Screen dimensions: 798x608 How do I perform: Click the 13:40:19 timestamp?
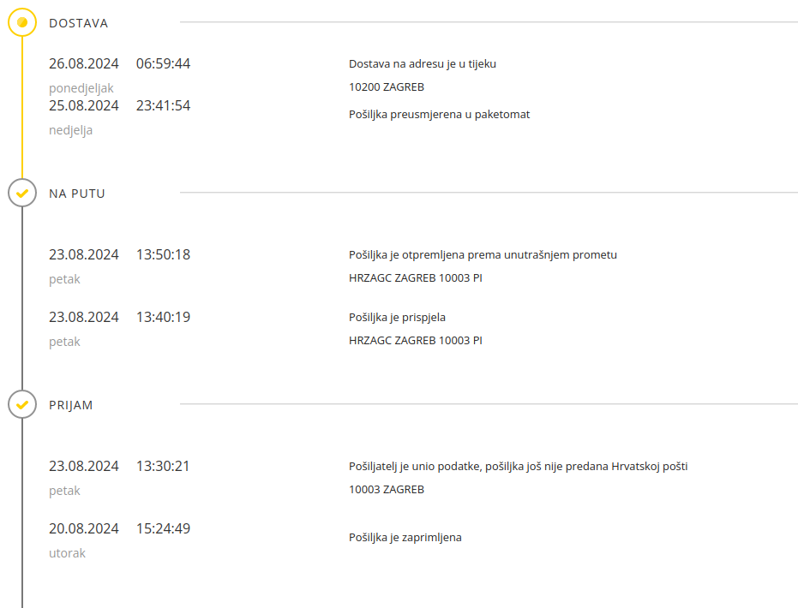click(163, 317)
